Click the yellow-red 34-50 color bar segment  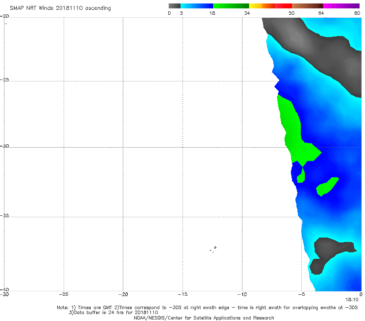(x=270, y=6)
